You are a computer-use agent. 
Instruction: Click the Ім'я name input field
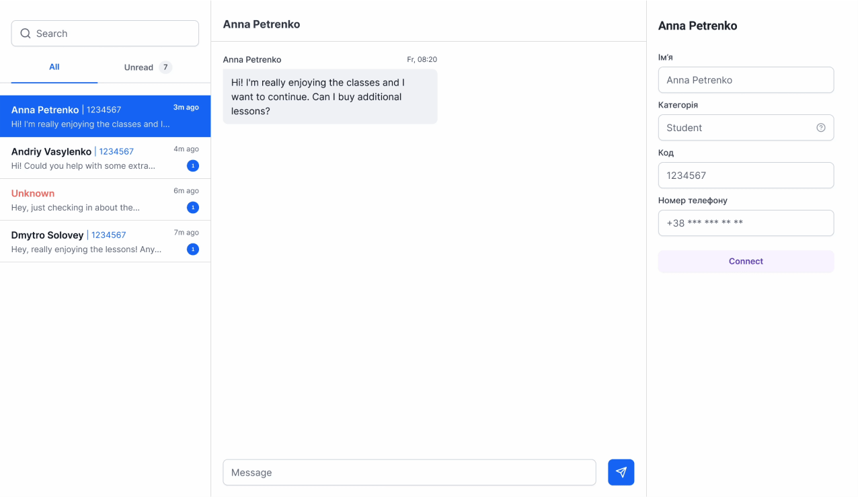[x=746, y=80]
